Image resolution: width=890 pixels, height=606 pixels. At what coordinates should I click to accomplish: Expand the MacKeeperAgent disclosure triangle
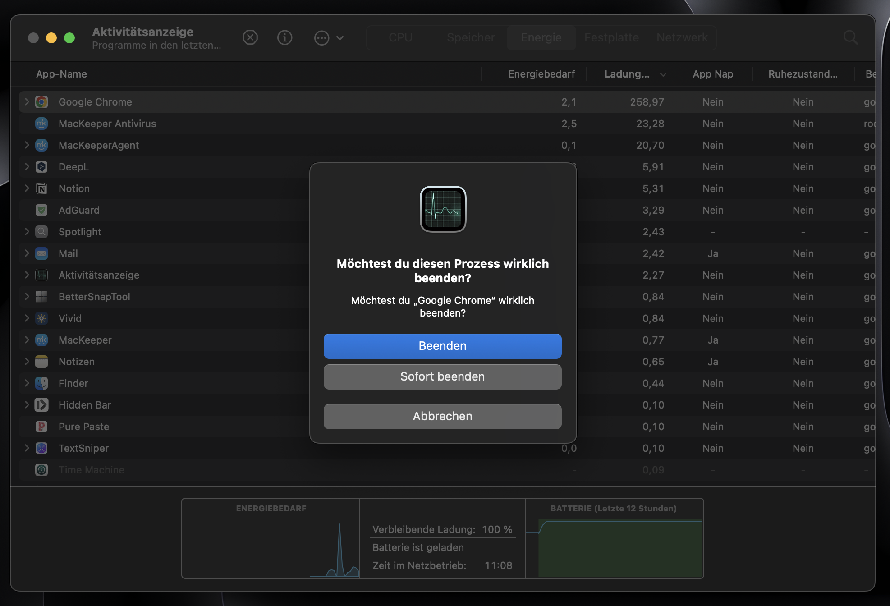click(x=27, y=145)
